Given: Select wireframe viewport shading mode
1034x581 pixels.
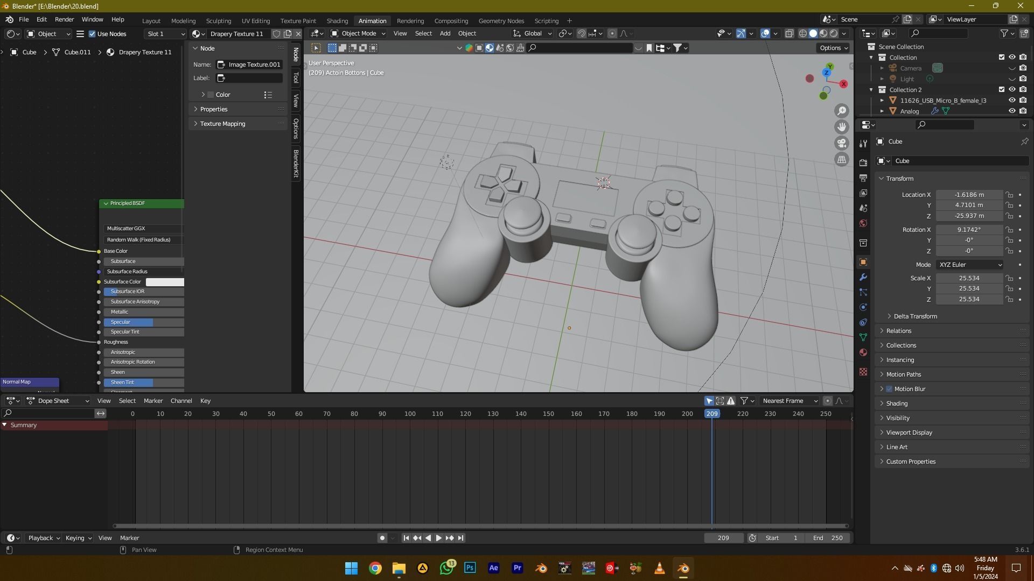Looking at the screenshot, I should click(x=802, y=33).
